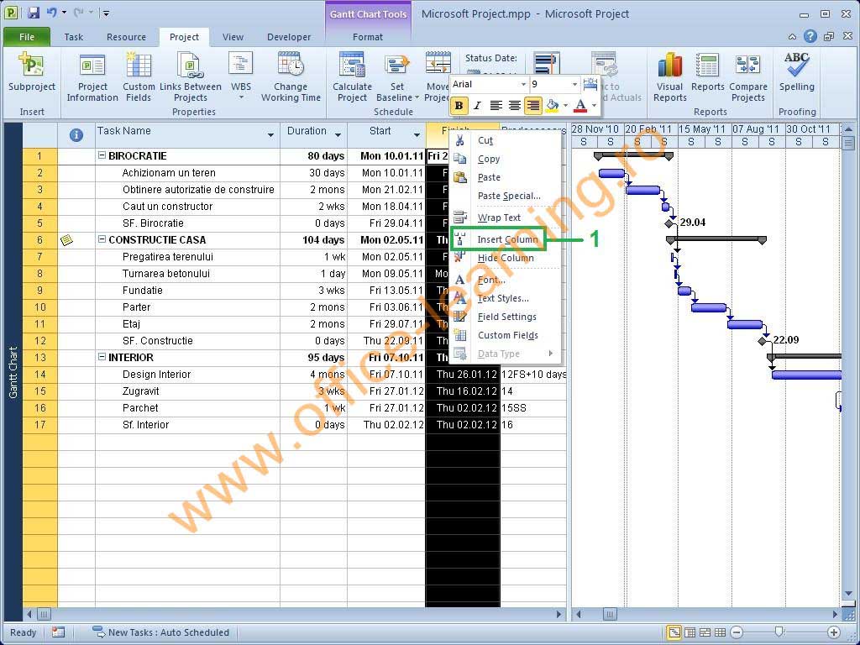
Task: Open Text Styles from context menu
Action: 505,298
